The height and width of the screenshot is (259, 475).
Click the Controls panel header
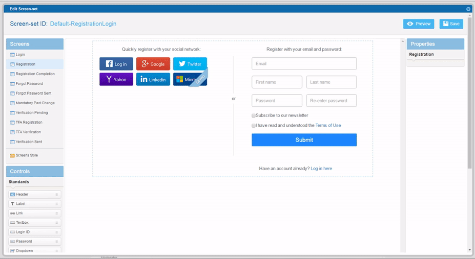(x=34, y=171)
